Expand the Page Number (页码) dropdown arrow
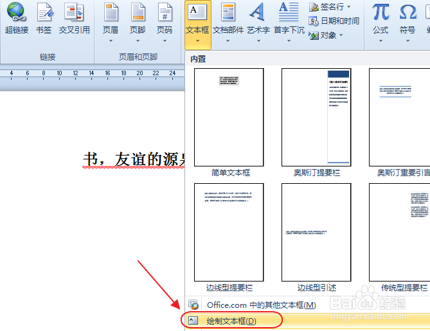430x331 pixels. coord(165,41)
